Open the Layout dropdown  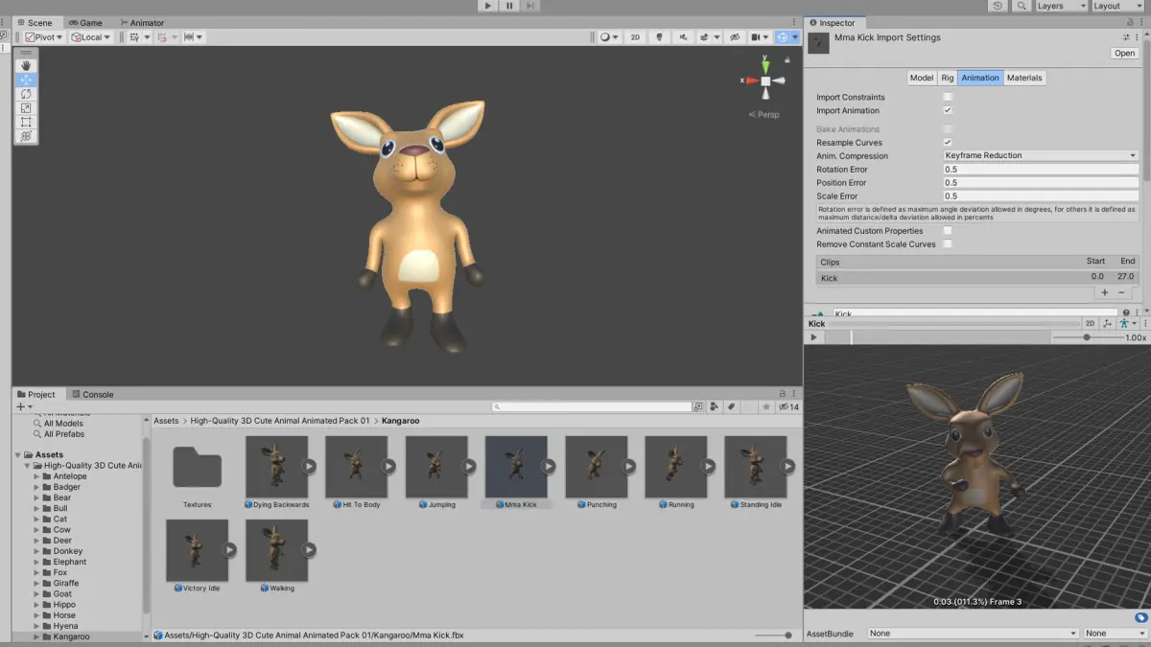point(1118,6)
